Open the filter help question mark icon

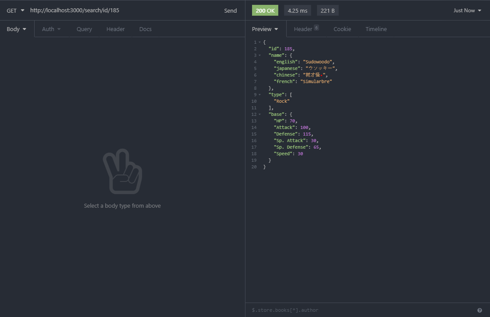(x=479, y=310)
